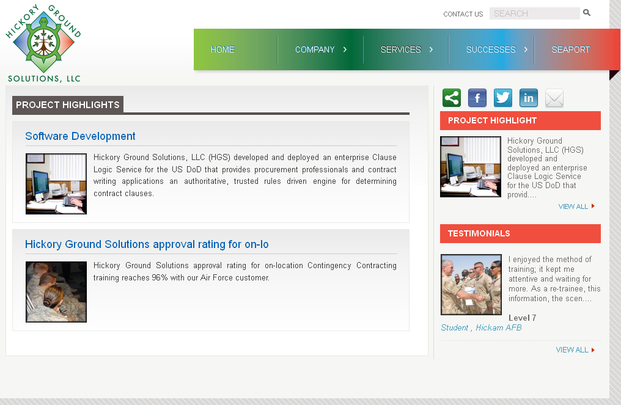This screenshot has width=621, height=405.
Task: Open the sidebar Project Highlight thumbnail
Action: tap(471, 167)
